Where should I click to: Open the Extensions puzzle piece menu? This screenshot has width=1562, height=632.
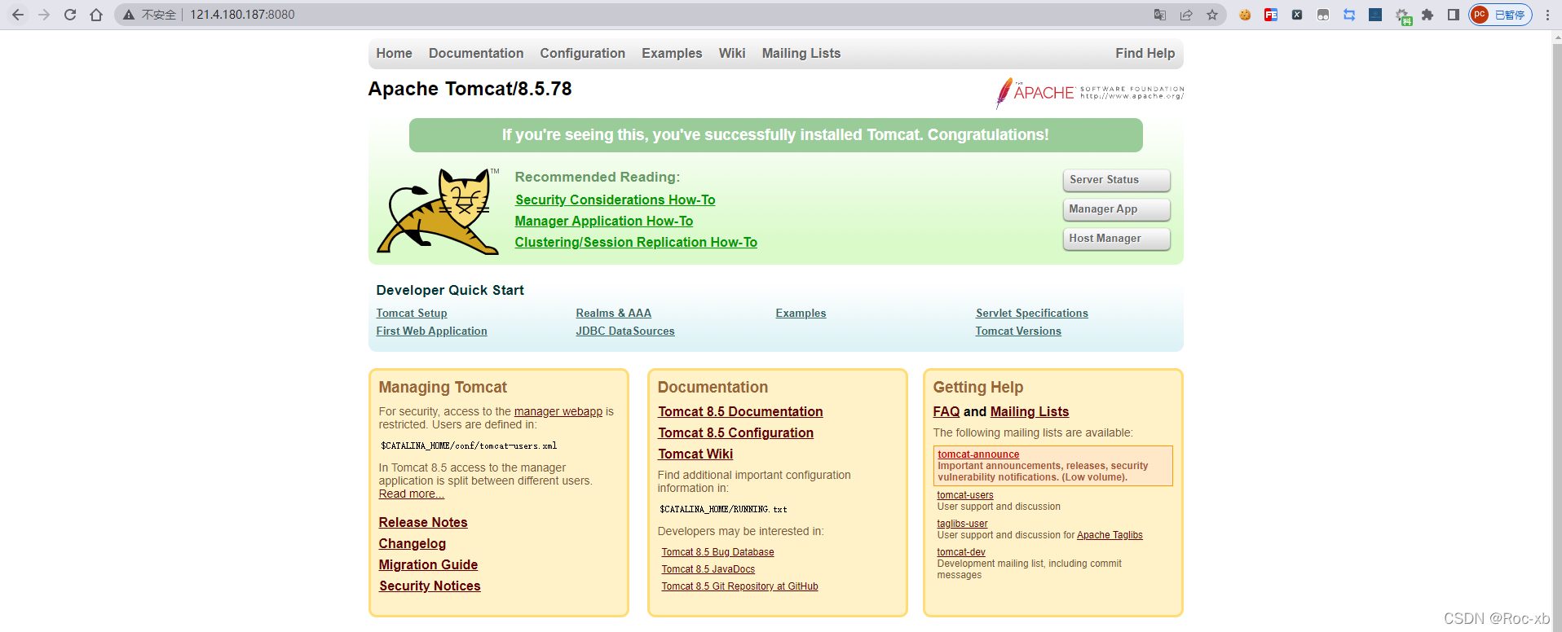click(x=1427, y=15)
